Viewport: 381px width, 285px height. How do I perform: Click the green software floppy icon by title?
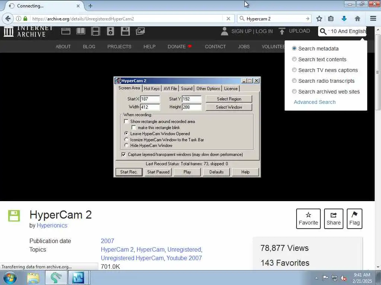tap(14, 216)
